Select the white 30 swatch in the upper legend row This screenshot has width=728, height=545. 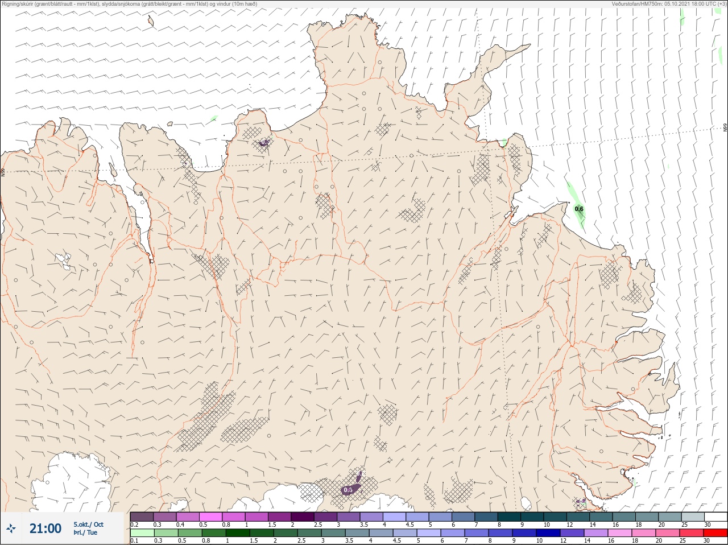pyautogui.click(x=716, y=517)
